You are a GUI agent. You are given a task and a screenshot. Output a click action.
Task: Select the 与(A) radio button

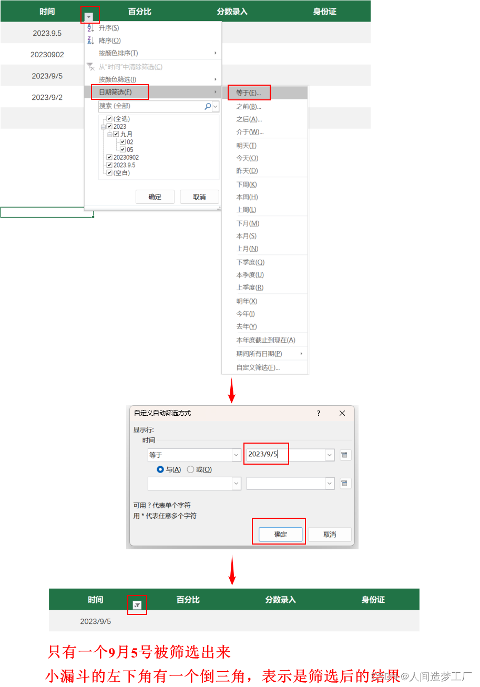[x=160, y=470]
